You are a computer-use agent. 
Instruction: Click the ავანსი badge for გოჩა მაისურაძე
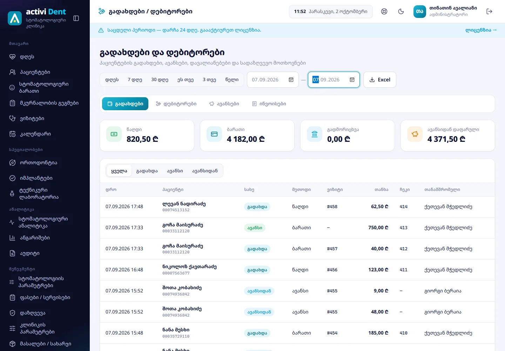[x=255, y=227]
